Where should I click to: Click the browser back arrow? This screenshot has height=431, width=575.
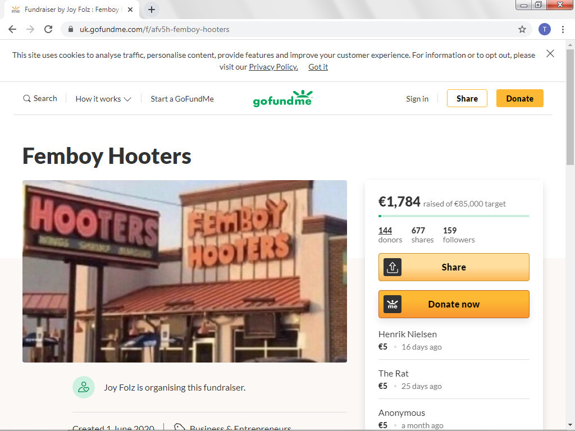[x=12, y=29]
